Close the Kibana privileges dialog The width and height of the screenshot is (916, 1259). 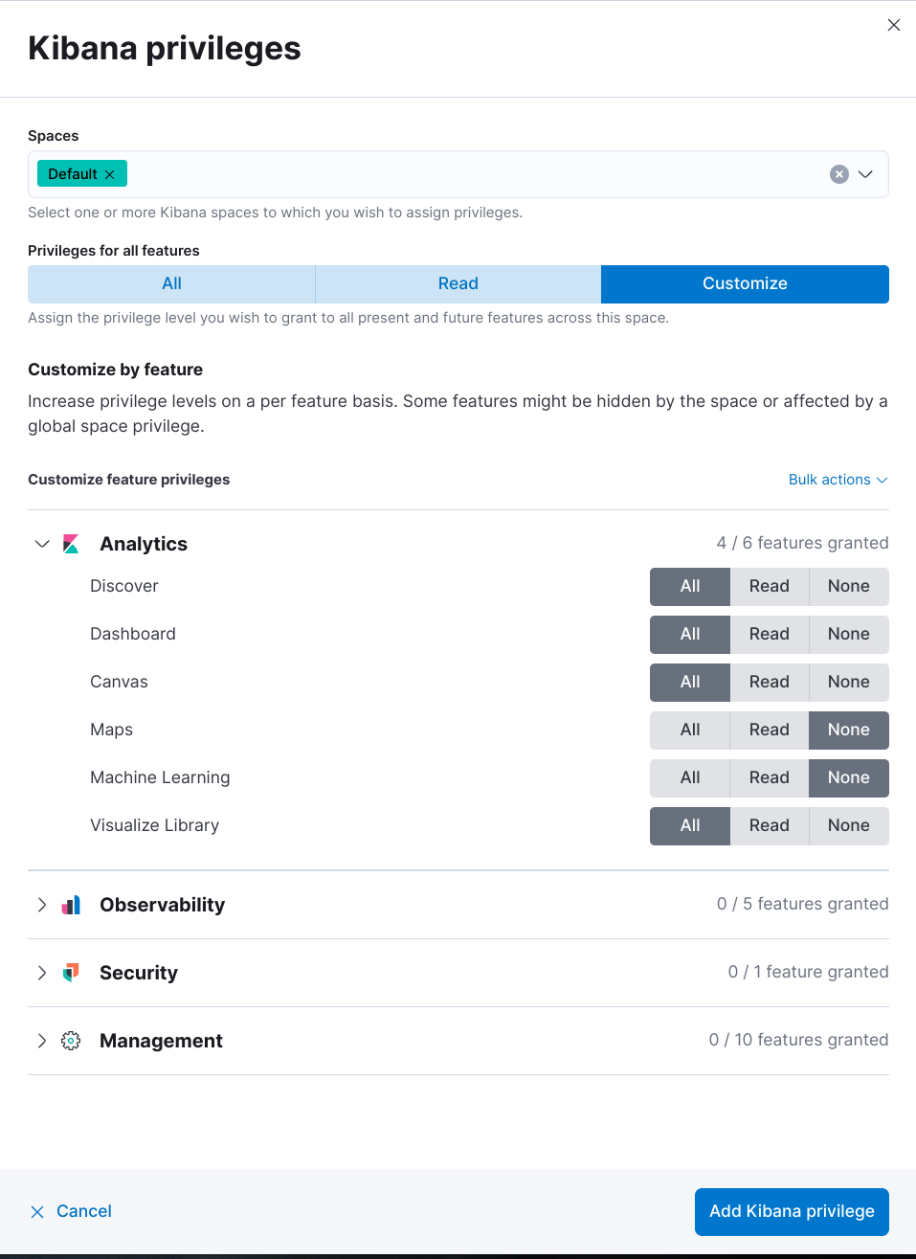click(893, 25)
